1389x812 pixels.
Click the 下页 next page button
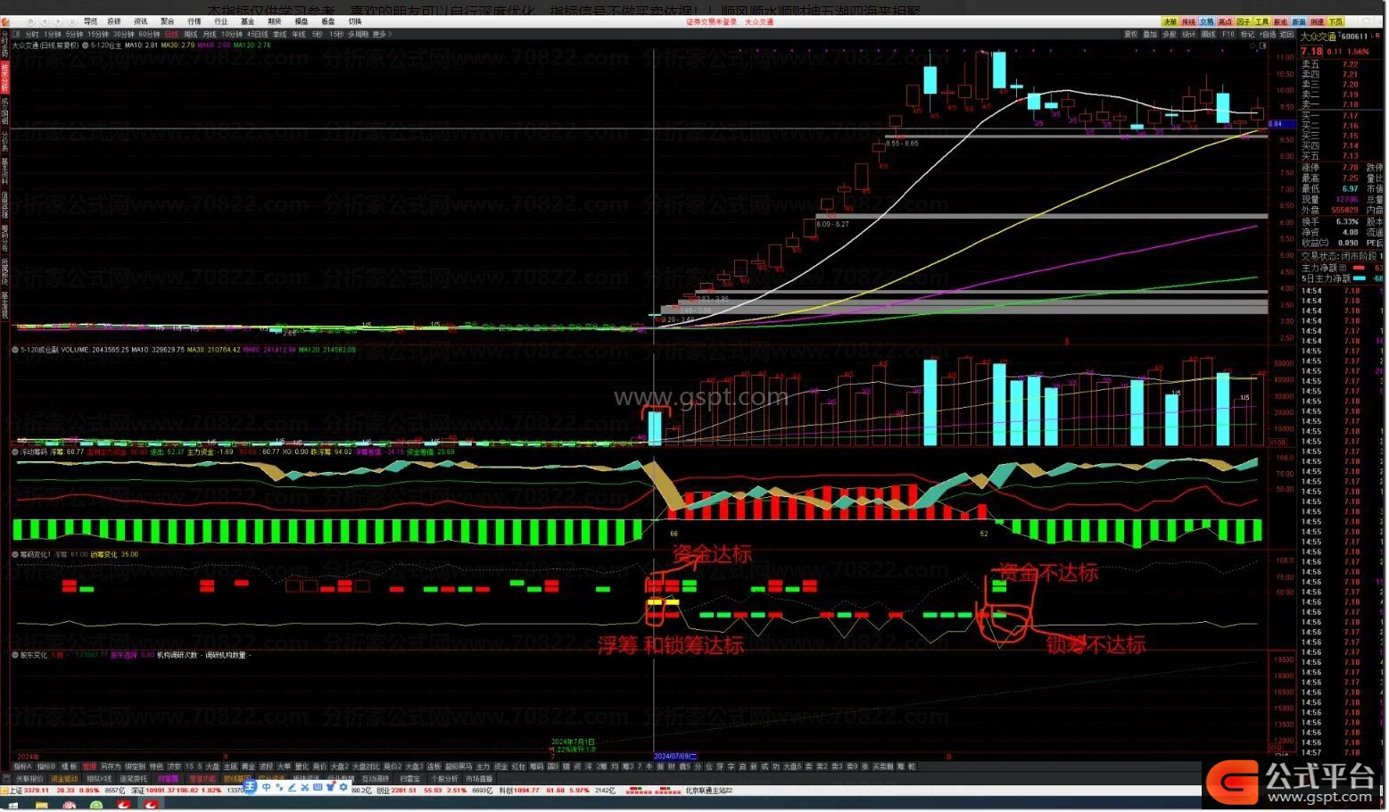(1335, 21)
